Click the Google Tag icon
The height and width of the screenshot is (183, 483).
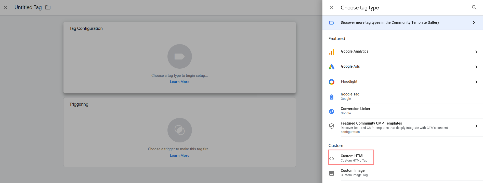[x=332, y=97]
